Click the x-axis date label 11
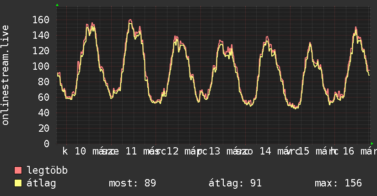Viewport: 377px width, 196px height. (x=131, y=151)
